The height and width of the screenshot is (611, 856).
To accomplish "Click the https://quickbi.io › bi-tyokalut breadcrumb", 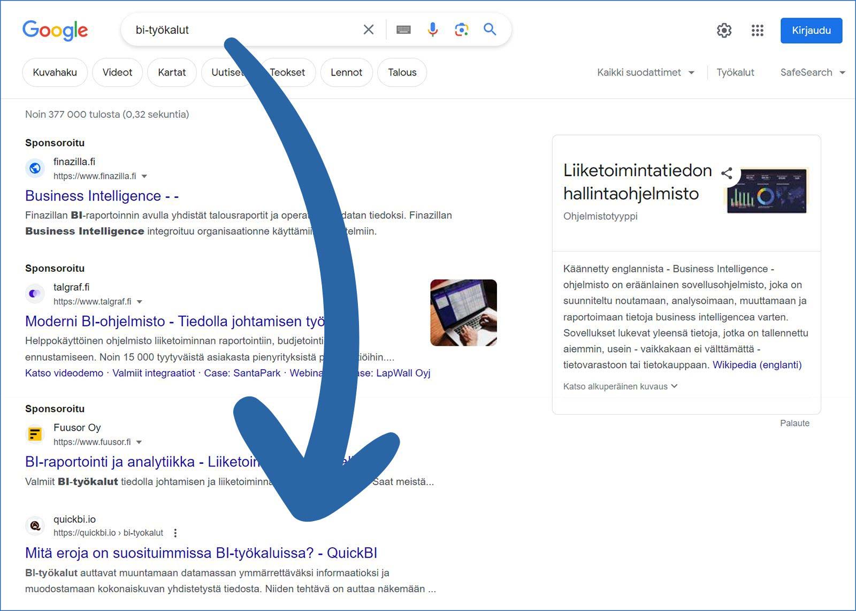I will tap(108, 533).
